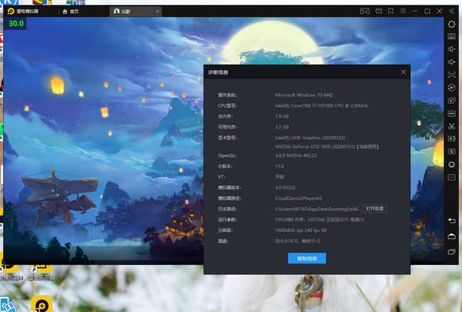This screenshot has height=312, width=462.
Task: Open the keyboard mapping tool
Action: [451, 36]
